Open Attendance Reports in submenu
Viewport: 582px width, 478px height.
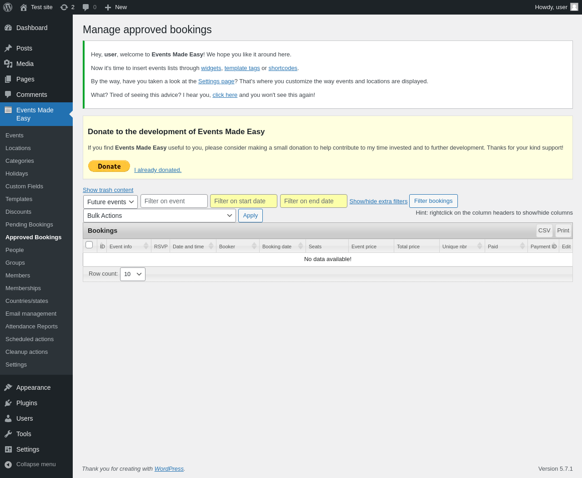click(31, 327)
